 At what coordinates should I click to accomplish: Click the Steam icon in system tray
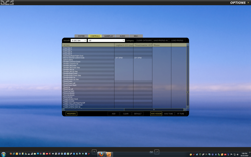[x=203, y=154]
